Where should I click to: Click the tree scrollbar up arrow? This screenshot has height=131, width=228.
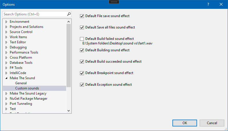(x=69, y=22)
